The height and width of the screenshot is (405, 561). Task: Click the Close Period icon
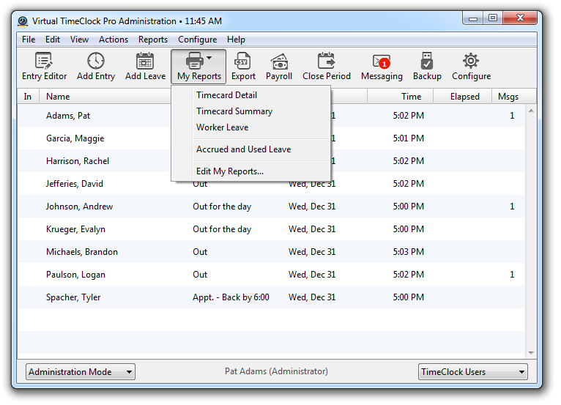pyautogui.click(x=326, y=61)
